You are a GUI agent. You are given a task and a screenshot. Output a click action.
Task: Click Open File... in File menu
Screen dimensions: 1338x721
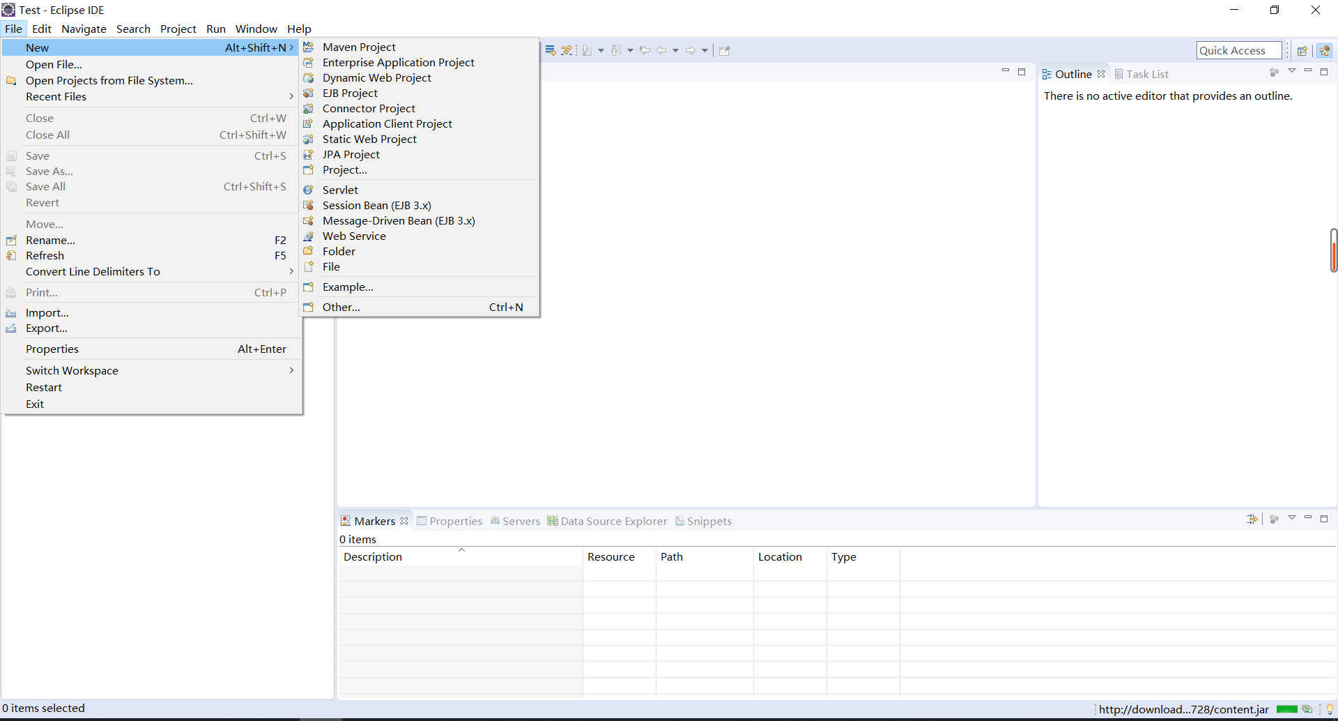tap(151, 64)
